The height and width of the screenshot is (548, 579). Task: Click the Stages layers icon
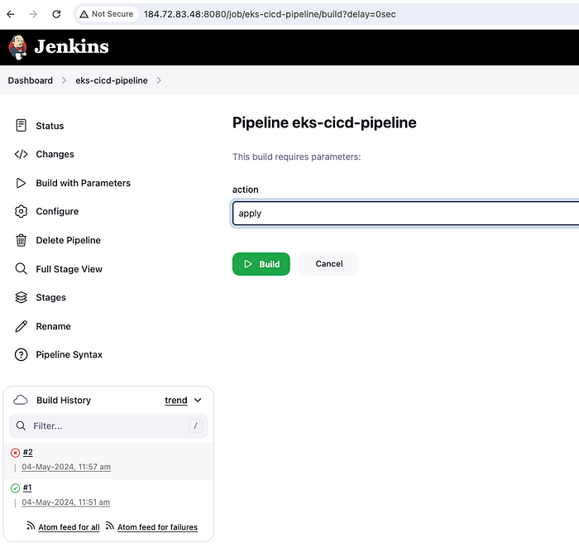click(21, 297)
